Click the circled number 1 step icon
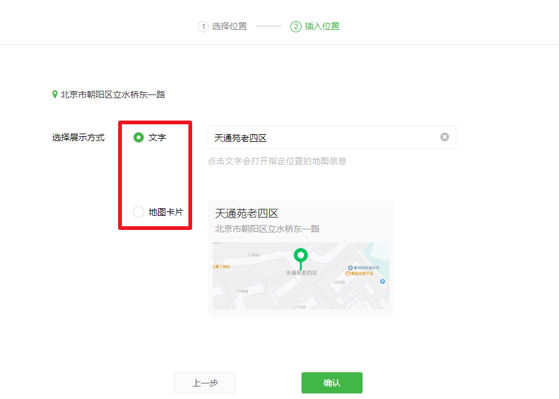The width and height of the screenshot is (559, 399). pos(202,27)
